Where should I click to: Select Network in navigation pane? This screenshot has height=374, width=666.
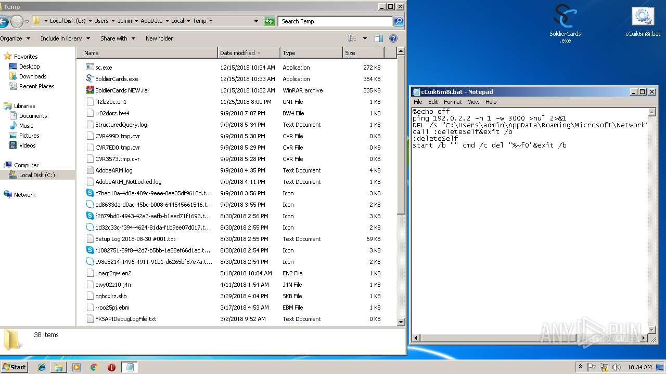click(24, 195)
